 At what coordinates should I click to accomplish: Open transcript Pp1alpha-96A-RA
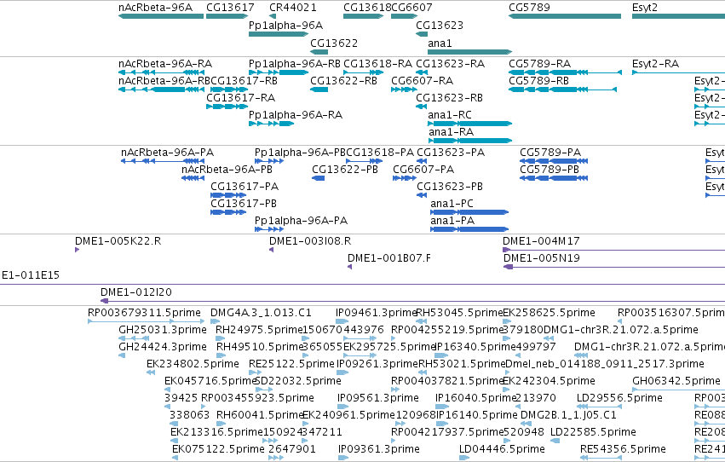click(272, 124)
